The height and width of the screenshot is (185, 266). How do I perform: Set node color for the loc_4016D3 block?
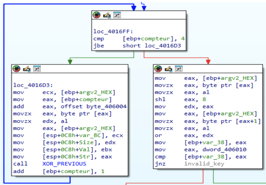point(16,69)
